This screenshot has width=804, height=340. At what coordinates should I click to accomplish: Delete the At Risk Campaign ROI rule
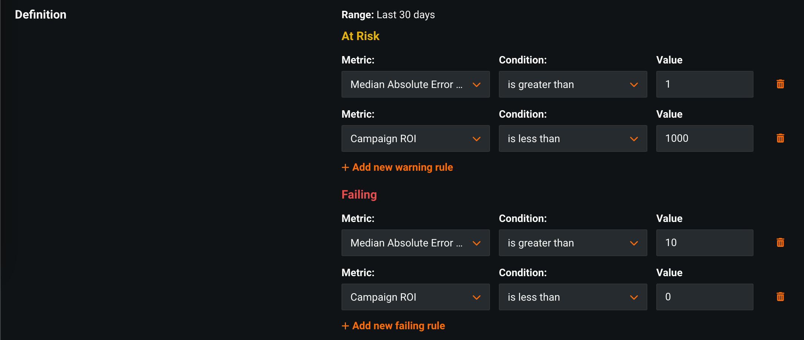[x=780, y=138]
